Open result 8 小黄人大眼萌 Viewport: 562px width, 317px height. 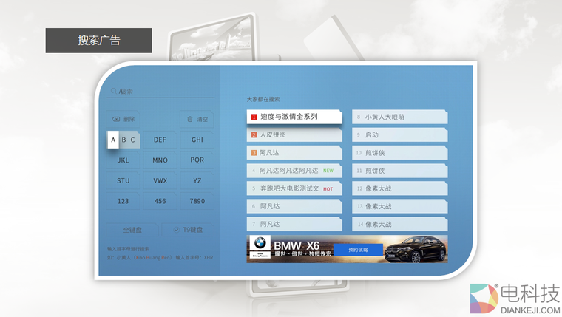pyautogui.click(x=400, y=117)
